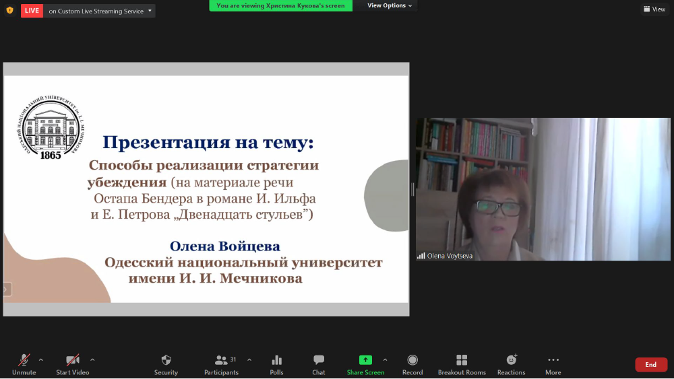The image size is (674, 379).
Task: Change layout with the View button
Action: [654, 9]
